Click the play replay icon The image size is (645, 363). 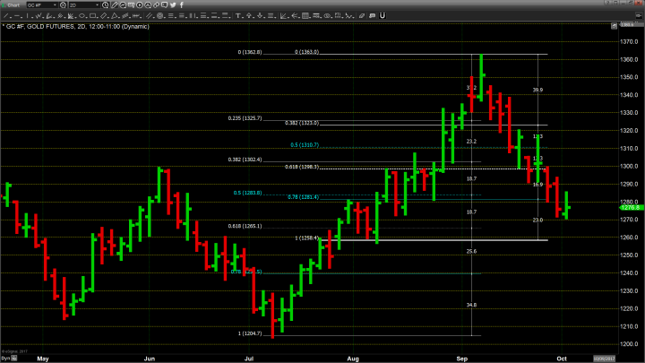(140, 5)
